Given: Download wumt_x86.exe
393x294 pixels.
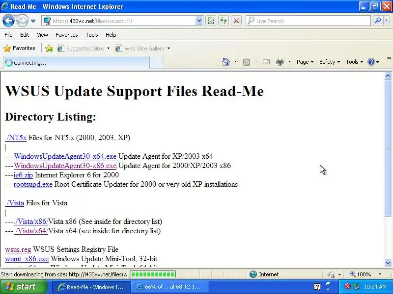Looking at the screenshot, I should (x=27, y=259).
